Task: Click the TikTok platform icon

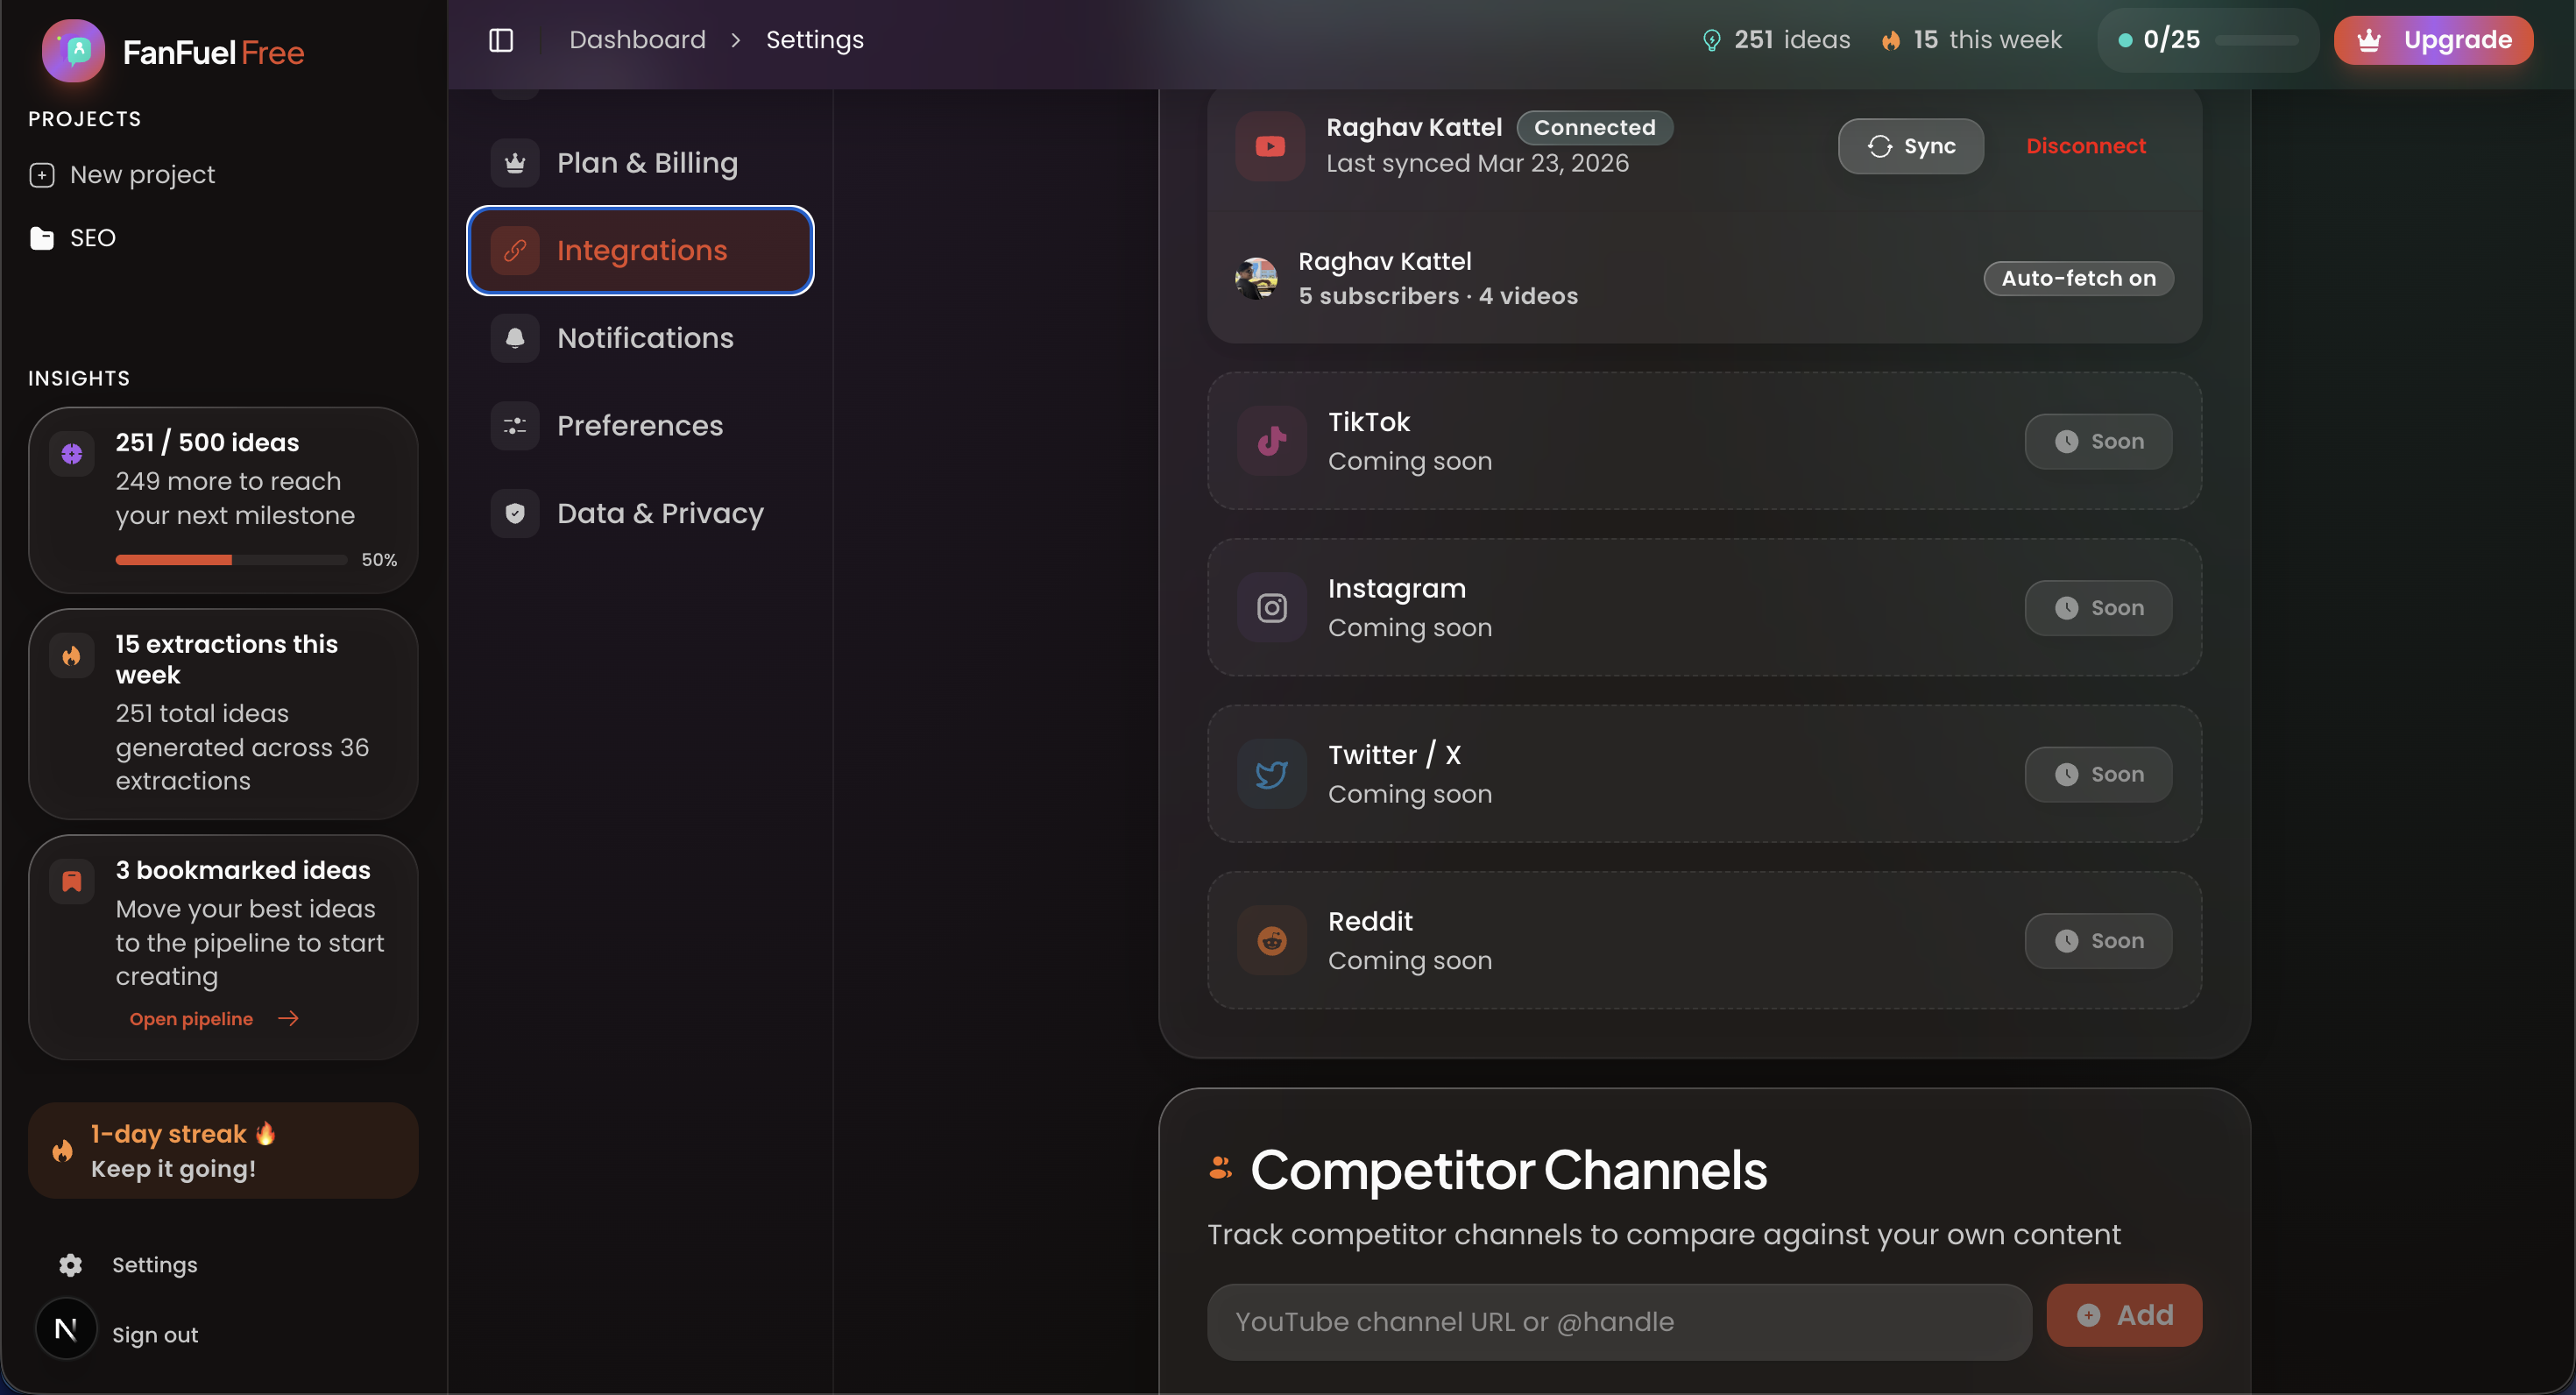Action: coord(1271,441)
